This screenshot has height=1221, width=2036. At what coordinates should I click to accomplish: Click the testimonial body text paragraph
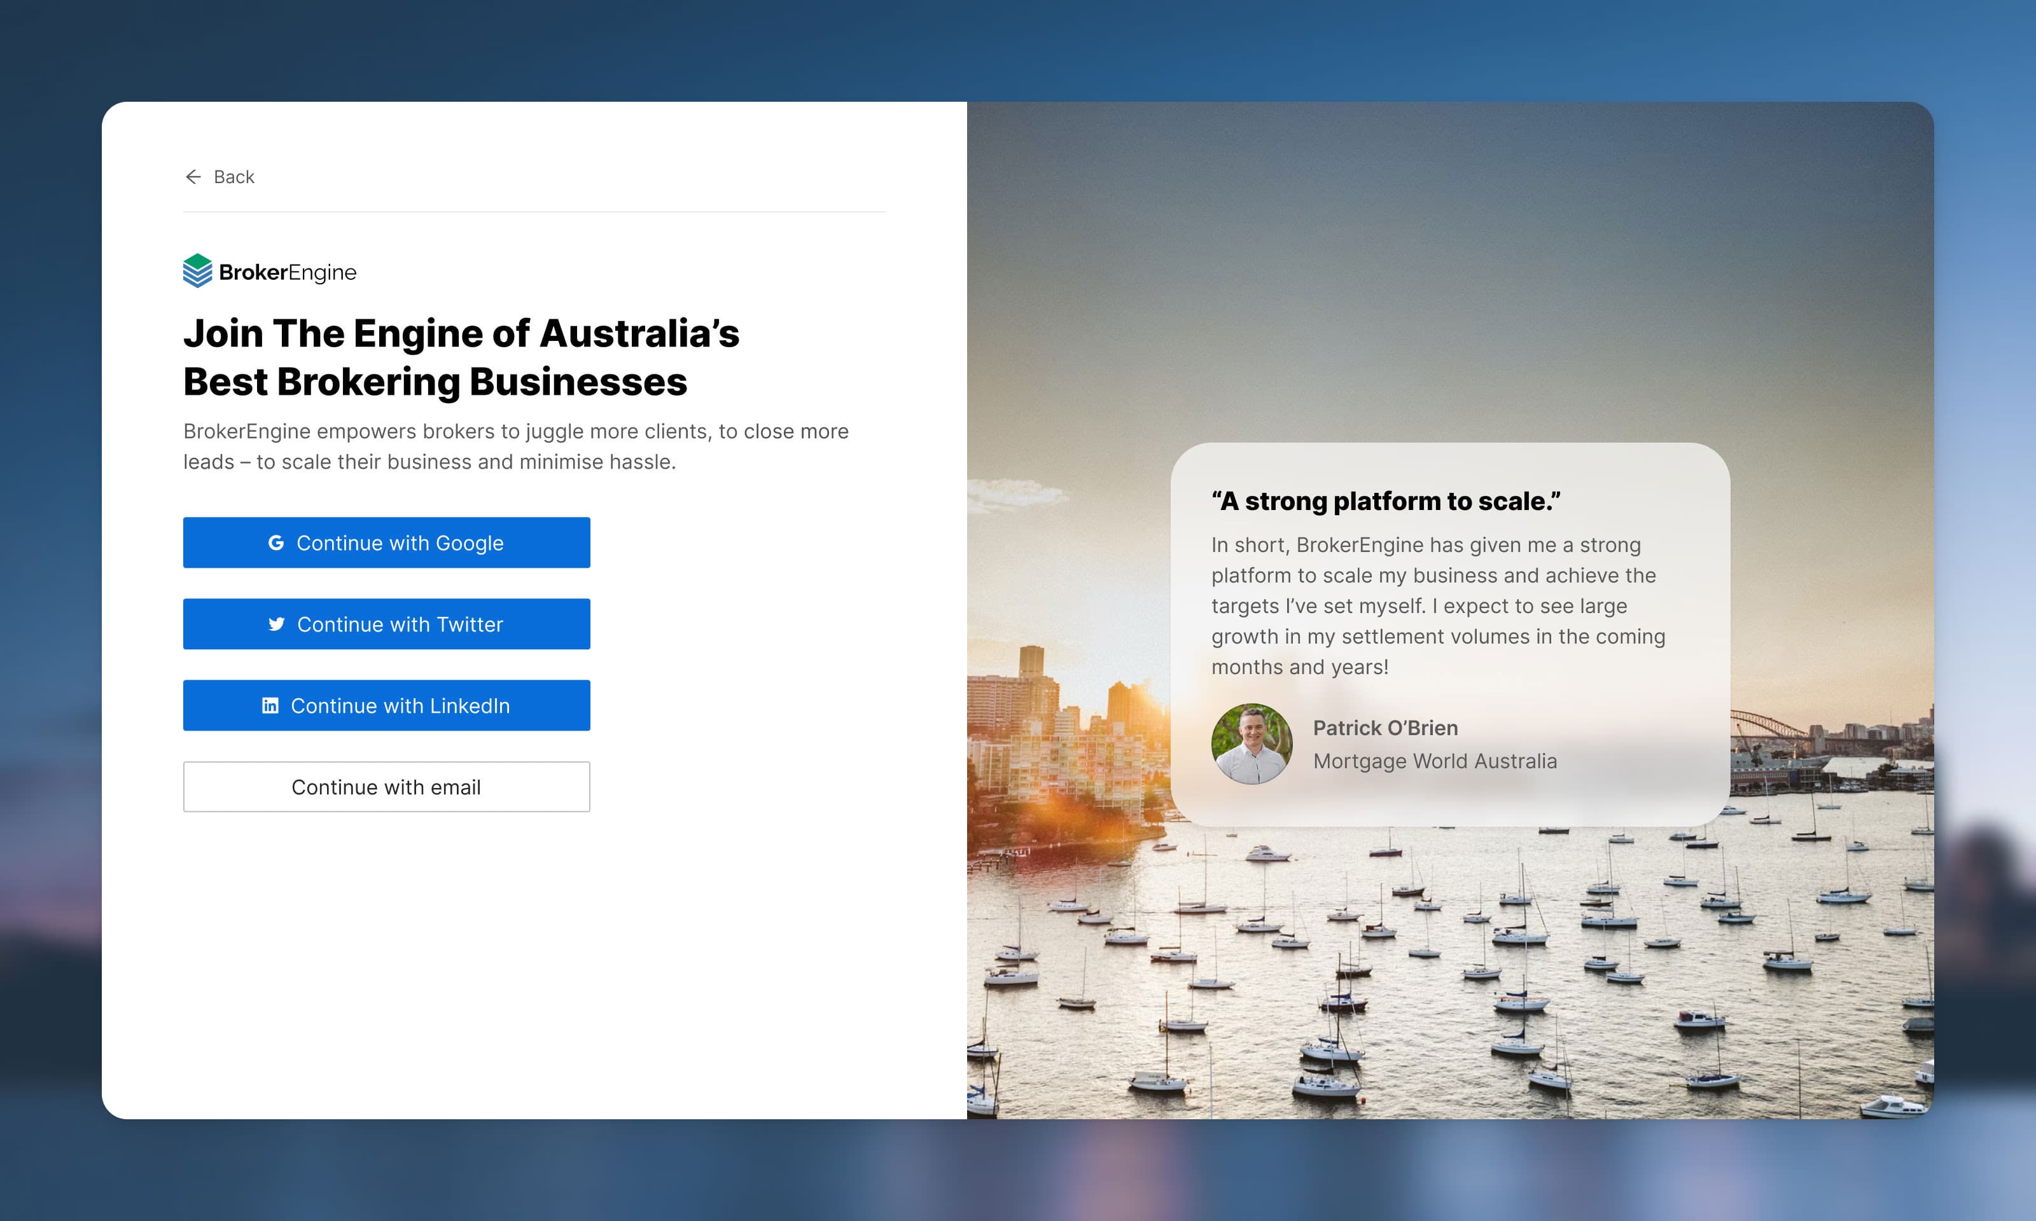(x=1439, y=605)
